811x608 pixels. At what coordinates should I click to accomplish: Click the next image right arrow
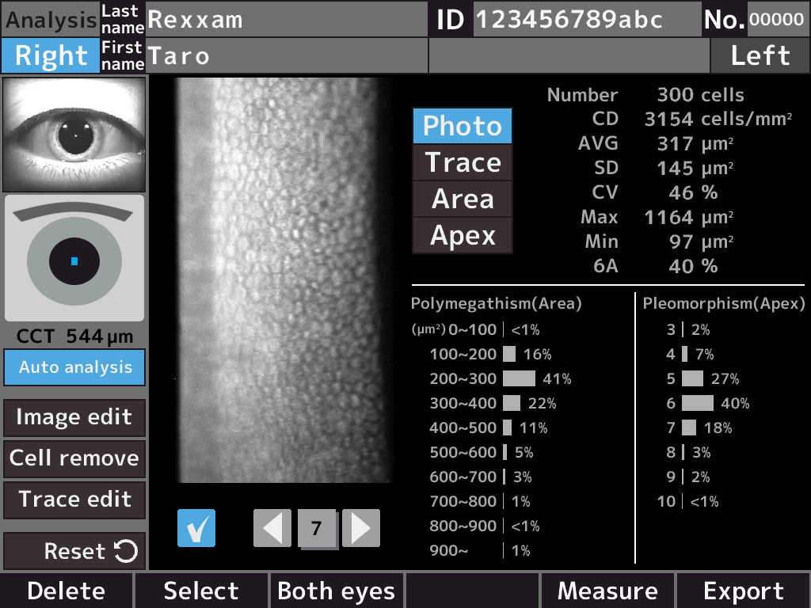click(361, 528)
